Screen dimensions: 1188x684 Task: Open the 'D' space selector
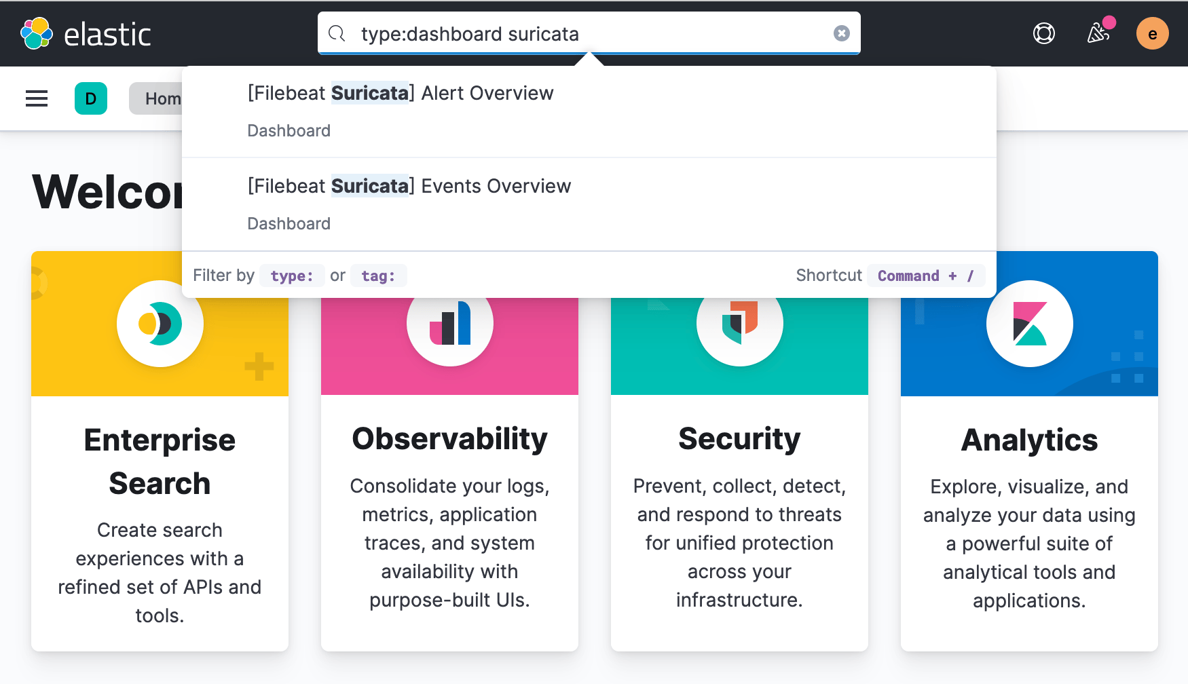[91, 98]
